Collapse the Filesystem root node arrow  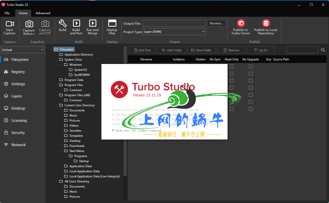click(x=51, y=49)
